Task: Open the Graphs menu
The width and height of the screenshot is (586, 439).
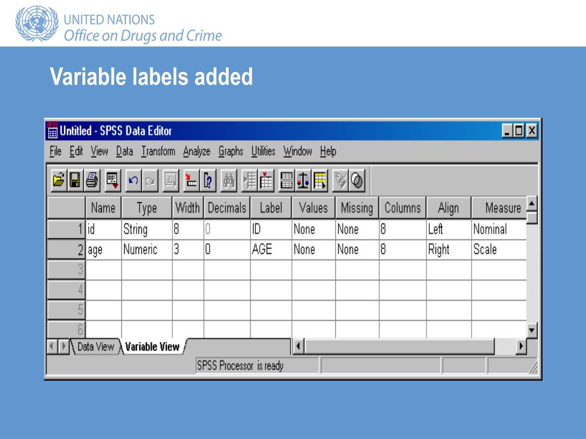Action: pyautogui.click(x=231, y=151)
